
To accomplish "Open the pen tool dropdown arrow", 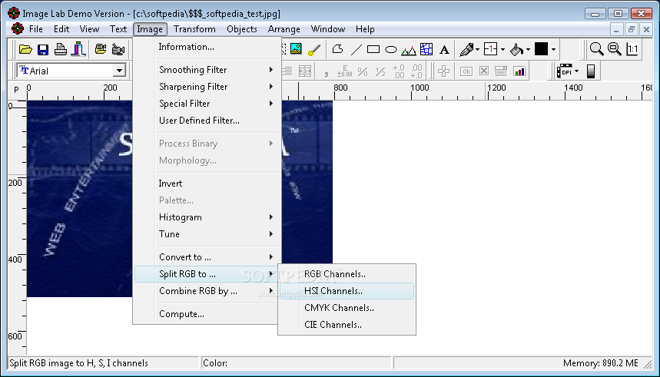I will (x=477, y=50).
